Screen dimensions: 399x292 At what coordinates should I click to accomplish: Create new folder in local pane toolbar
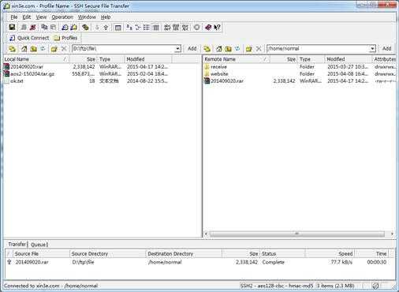(x=54, y=49)
